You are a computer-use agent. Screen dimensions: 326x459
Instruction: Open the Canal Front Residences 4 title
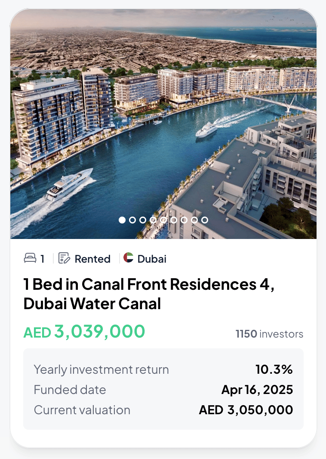(149, 294)
